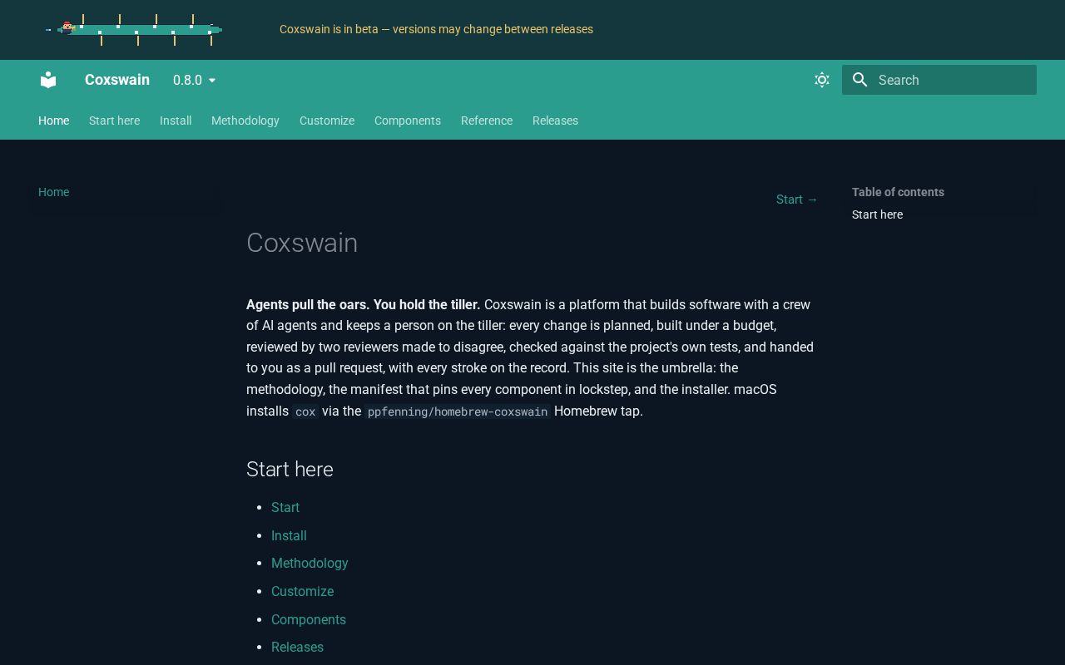Screen dimensions: 1065x665
Task: Click the 'Table of contents' label
Action: (x=898, y=192)
